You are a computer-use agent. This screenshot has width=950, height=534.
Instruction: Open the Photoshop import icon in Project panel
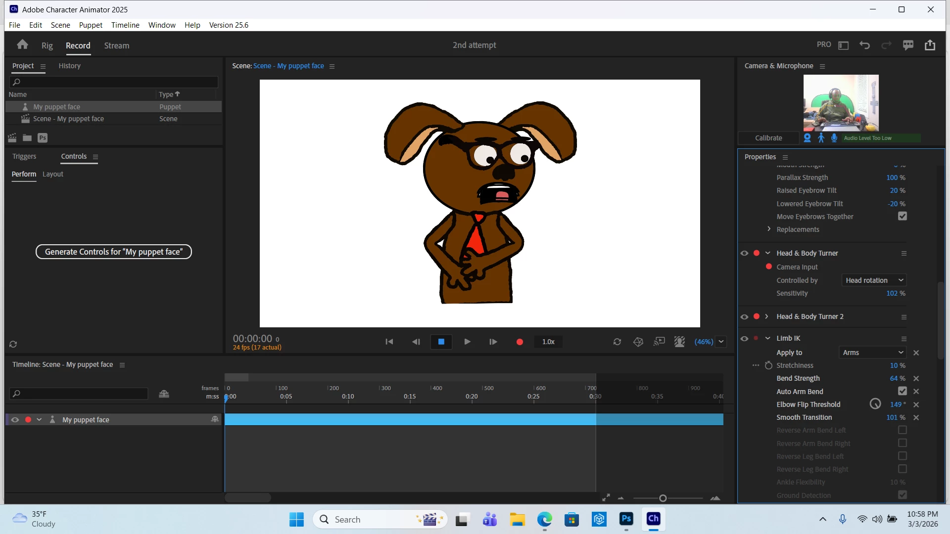(x=43, y=138)
